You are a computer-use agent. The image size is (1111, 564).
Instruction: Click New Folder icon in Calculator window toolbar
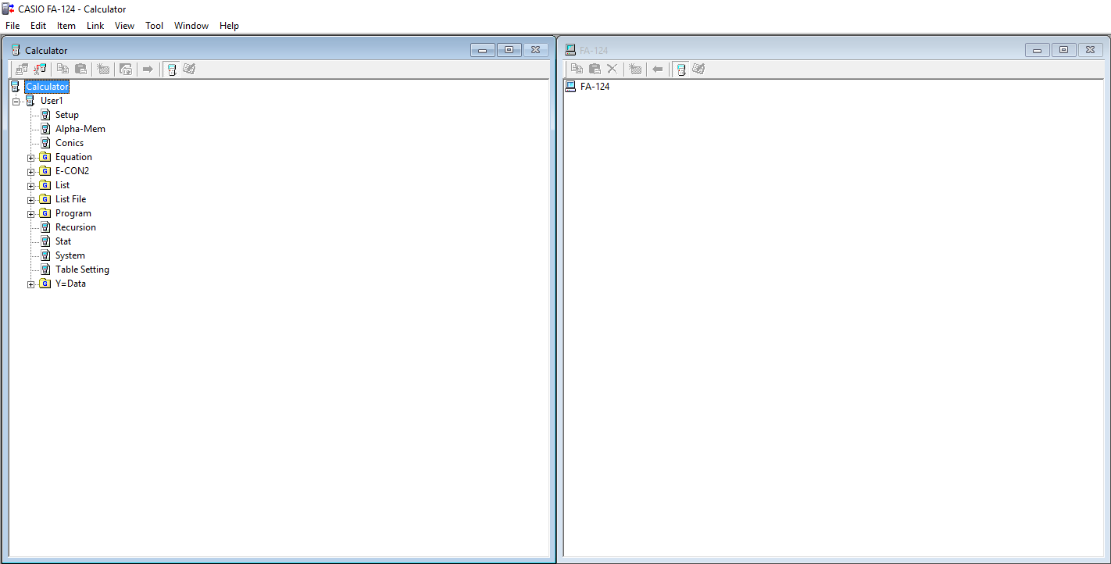pos(103,69)
